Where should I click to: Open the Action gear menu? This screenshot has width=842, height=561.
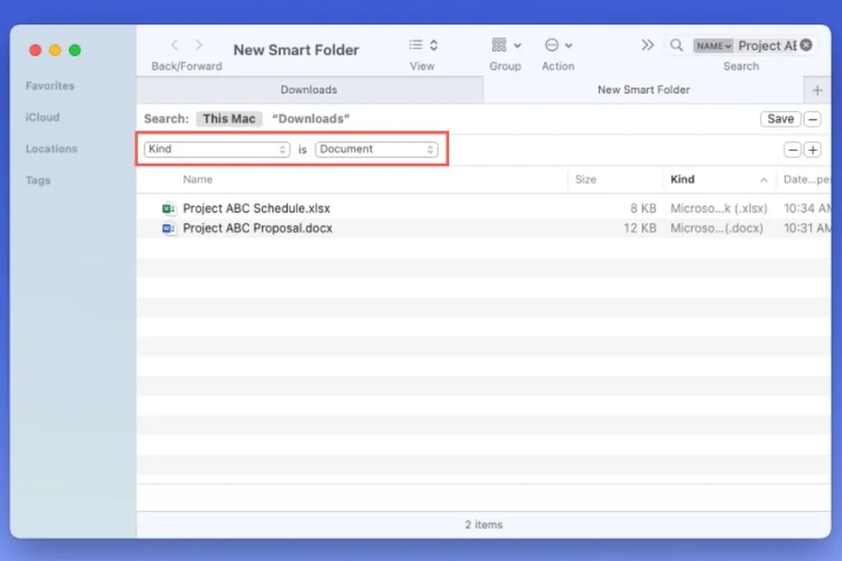[552, 45]
